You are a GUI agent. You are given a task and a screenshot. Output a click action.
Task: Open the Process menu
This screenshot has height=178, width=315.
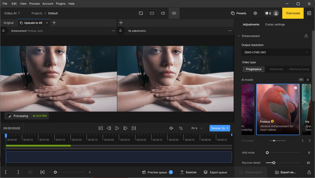[34, 4]
